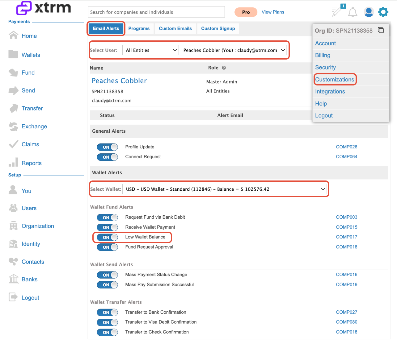Click the Fund hand icon
397x344 pixels.
tap(13, 73)
